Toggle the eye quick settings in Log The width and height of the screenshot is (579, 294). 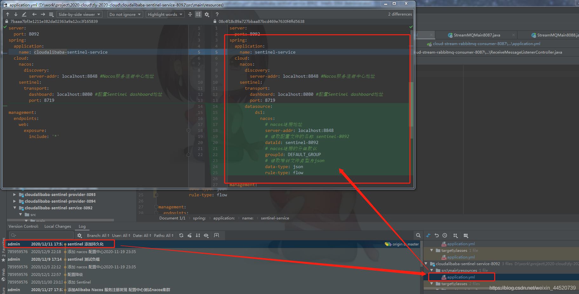click(206, 235)
